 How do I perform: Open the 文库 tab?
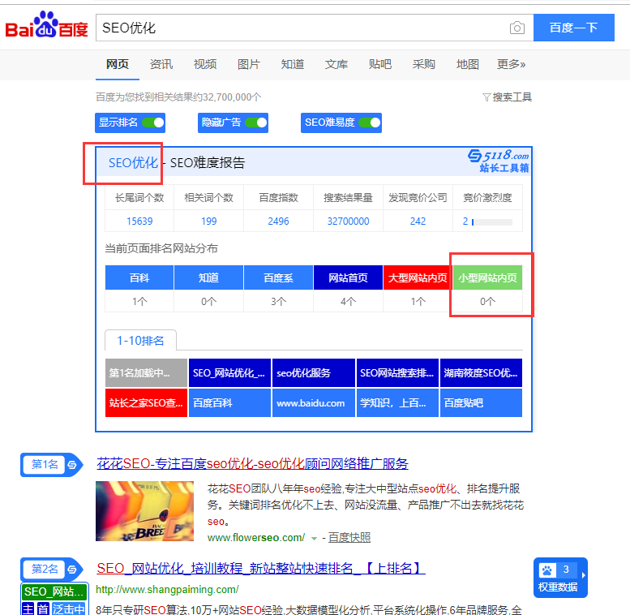(336, 64)
